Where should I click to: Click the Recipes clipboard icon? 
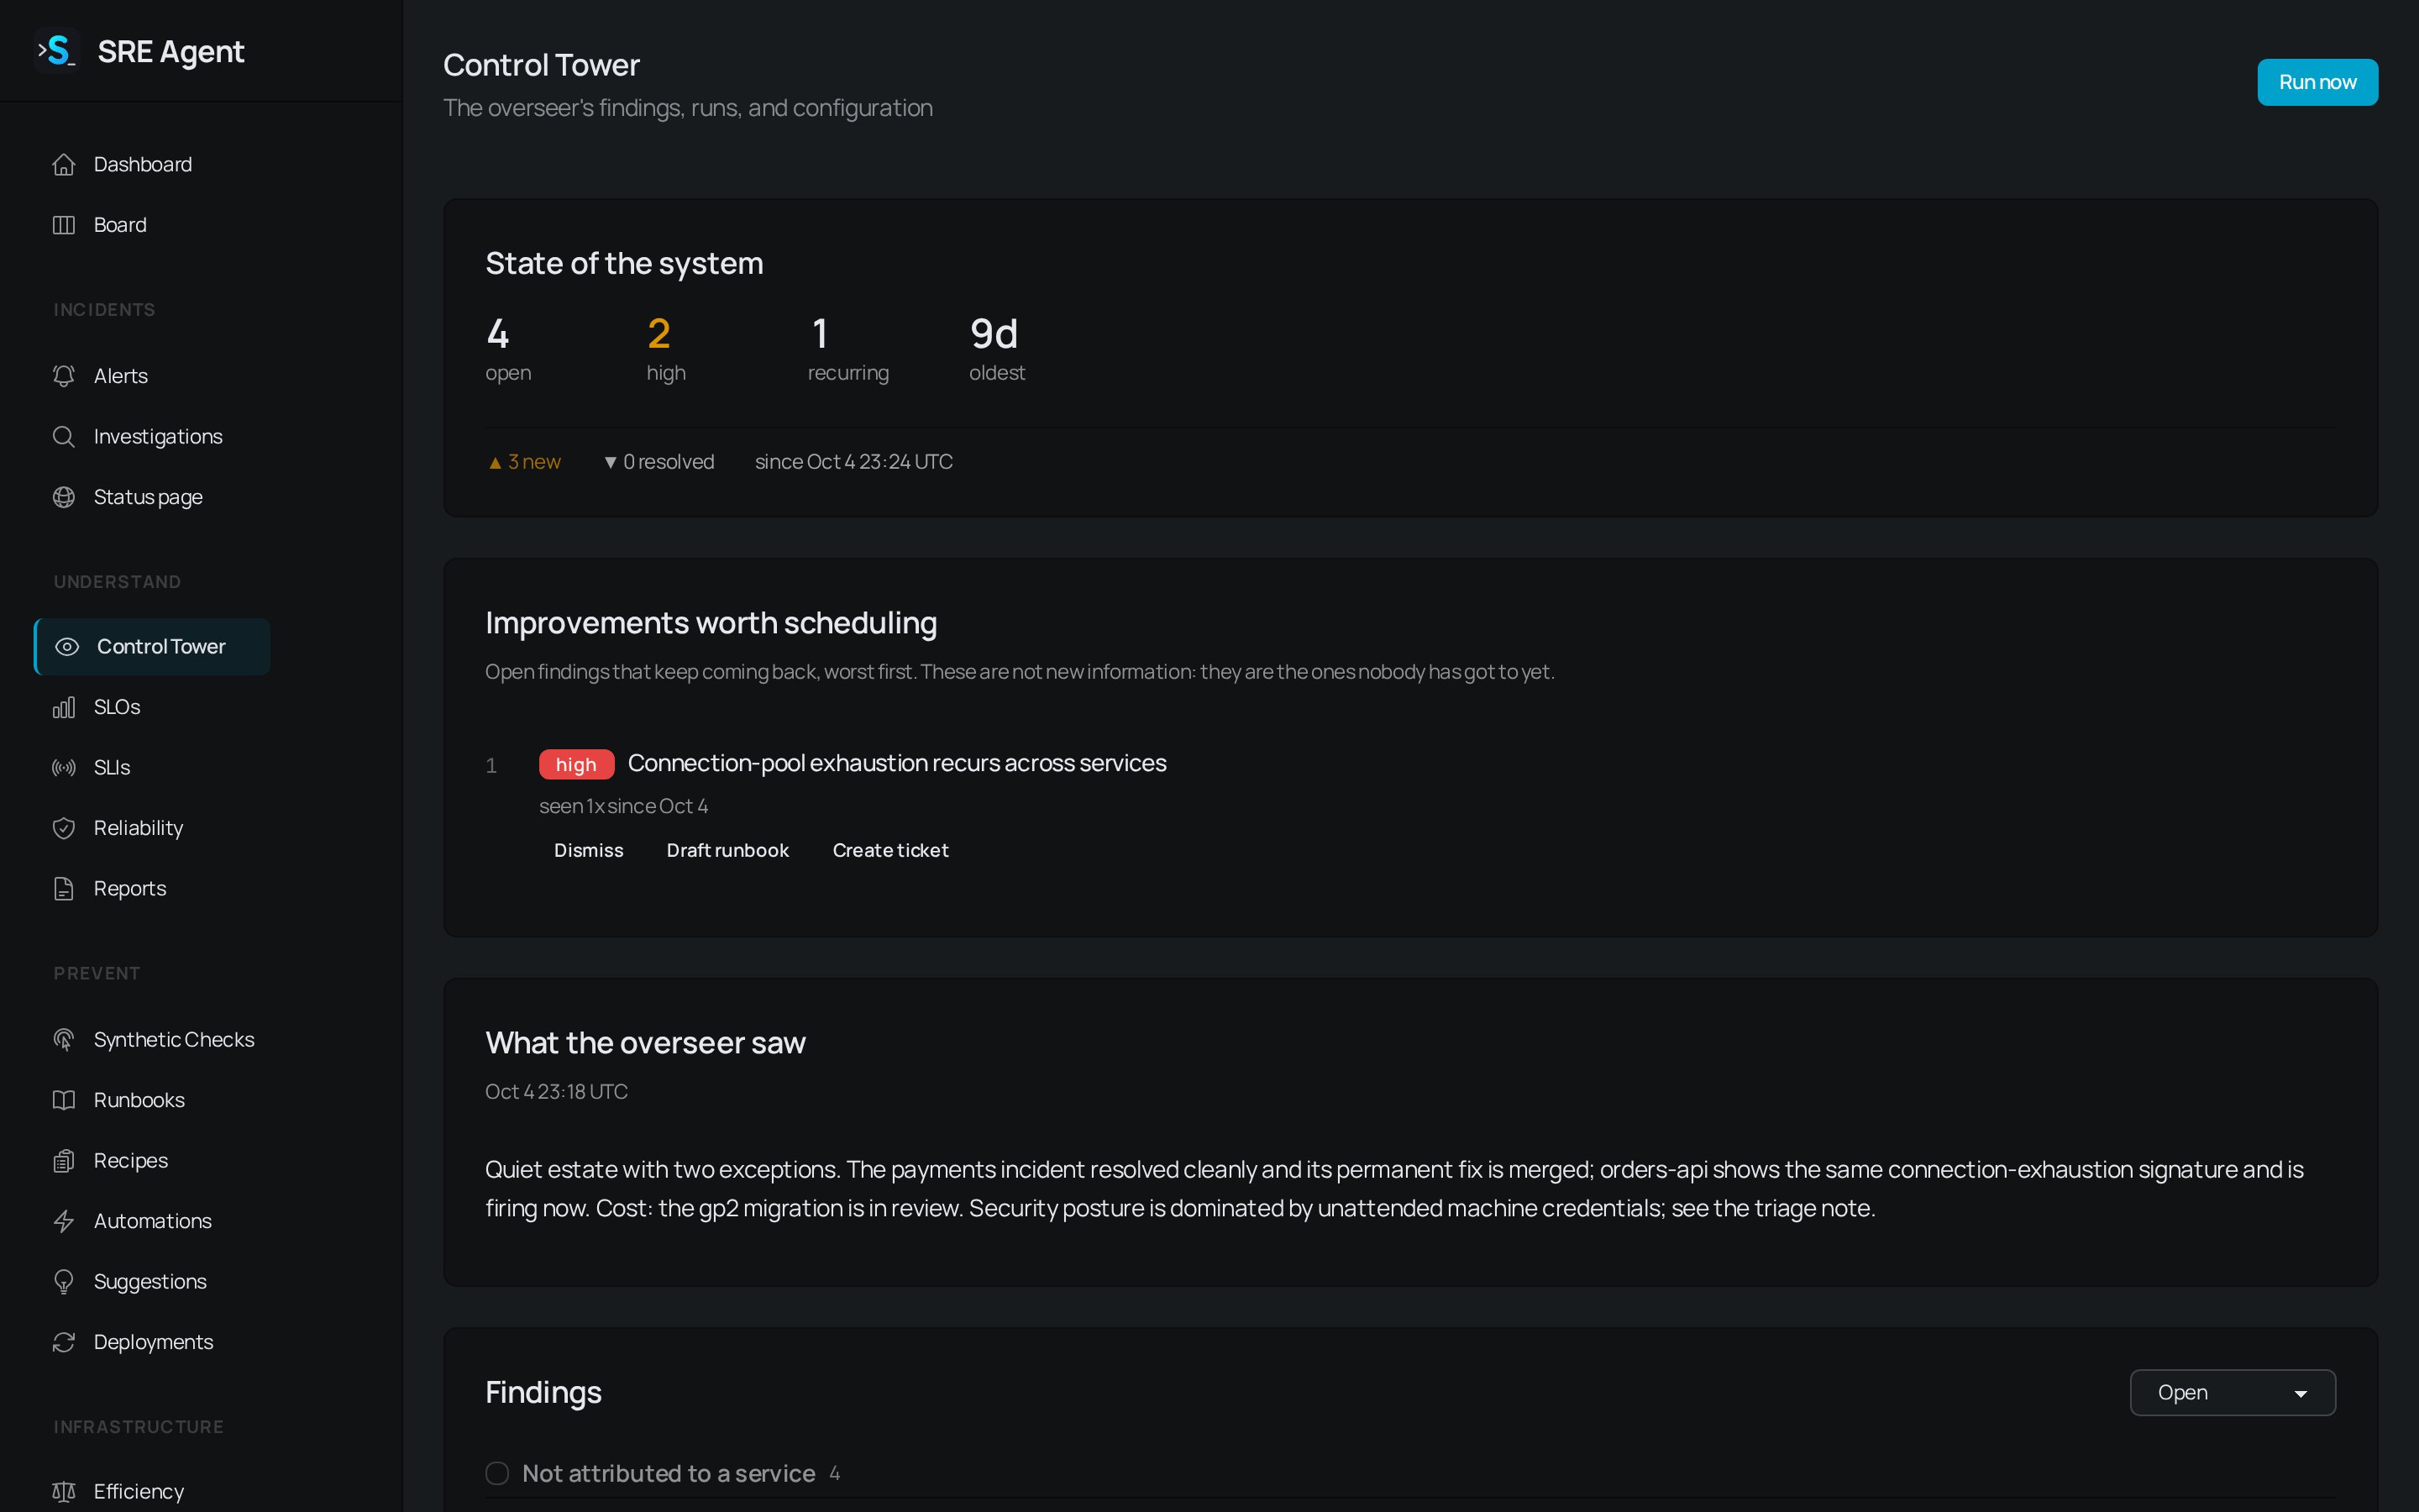click(64, 1160)
